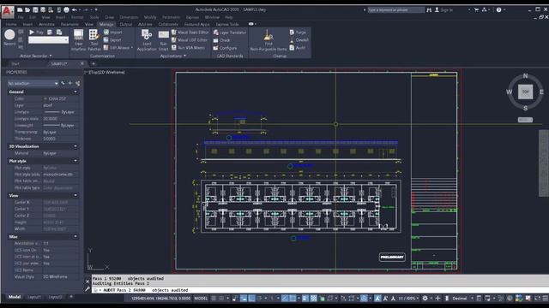This screenshot has height=308, width=549.
Task: Click the Quick Select icon in Properties panel
Action: tap(77, 84)
